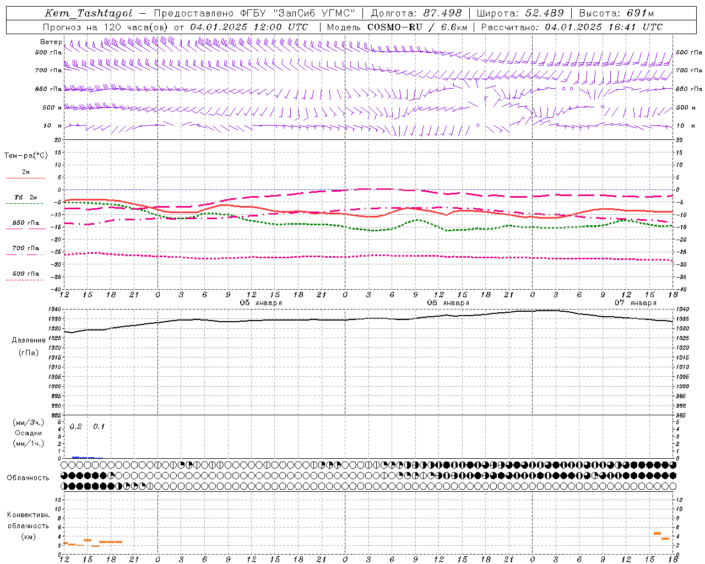Click the red dash-dot line sample under legend 700 гПа
Viewport: 705px width, 564px height.
24,254
